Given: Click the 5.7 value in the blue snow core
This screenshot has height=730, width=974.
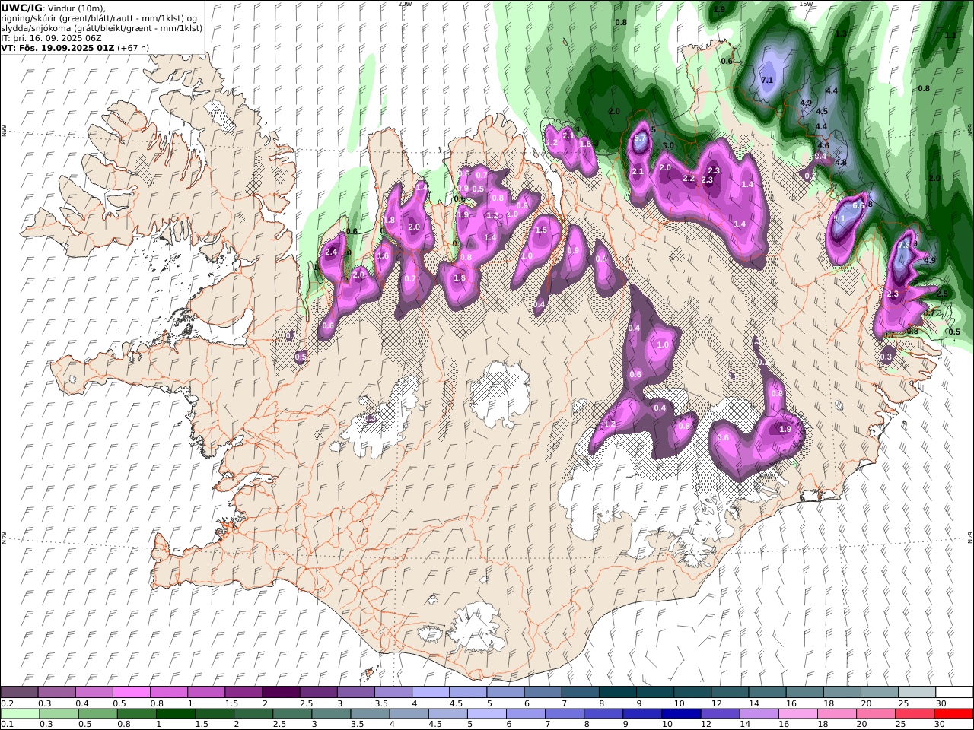Looking at the screenshot, I should pyautogui.click(x=640, y=138).
